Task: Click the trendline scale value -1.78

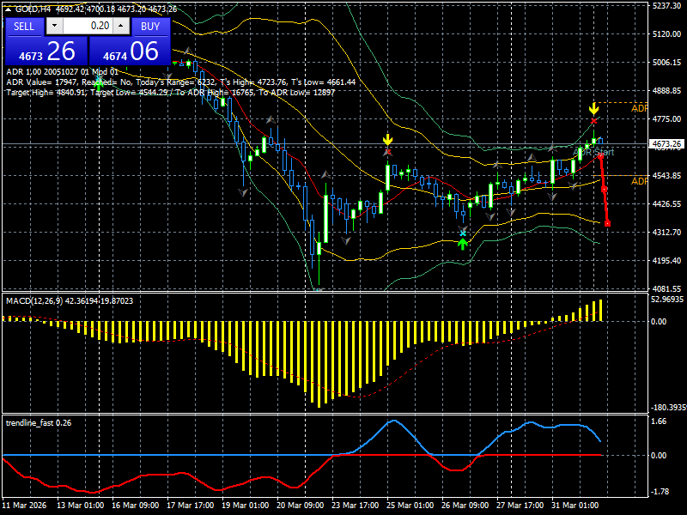Action: point(660,492)
